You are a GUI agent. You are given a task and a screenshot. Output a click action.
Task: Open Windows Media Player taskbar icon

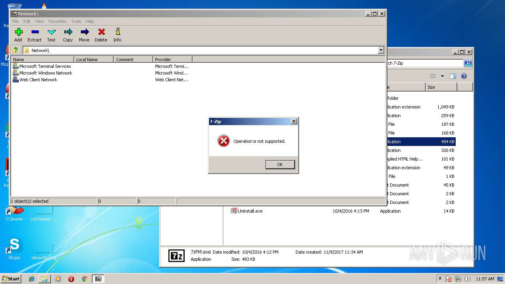[58, 279]
